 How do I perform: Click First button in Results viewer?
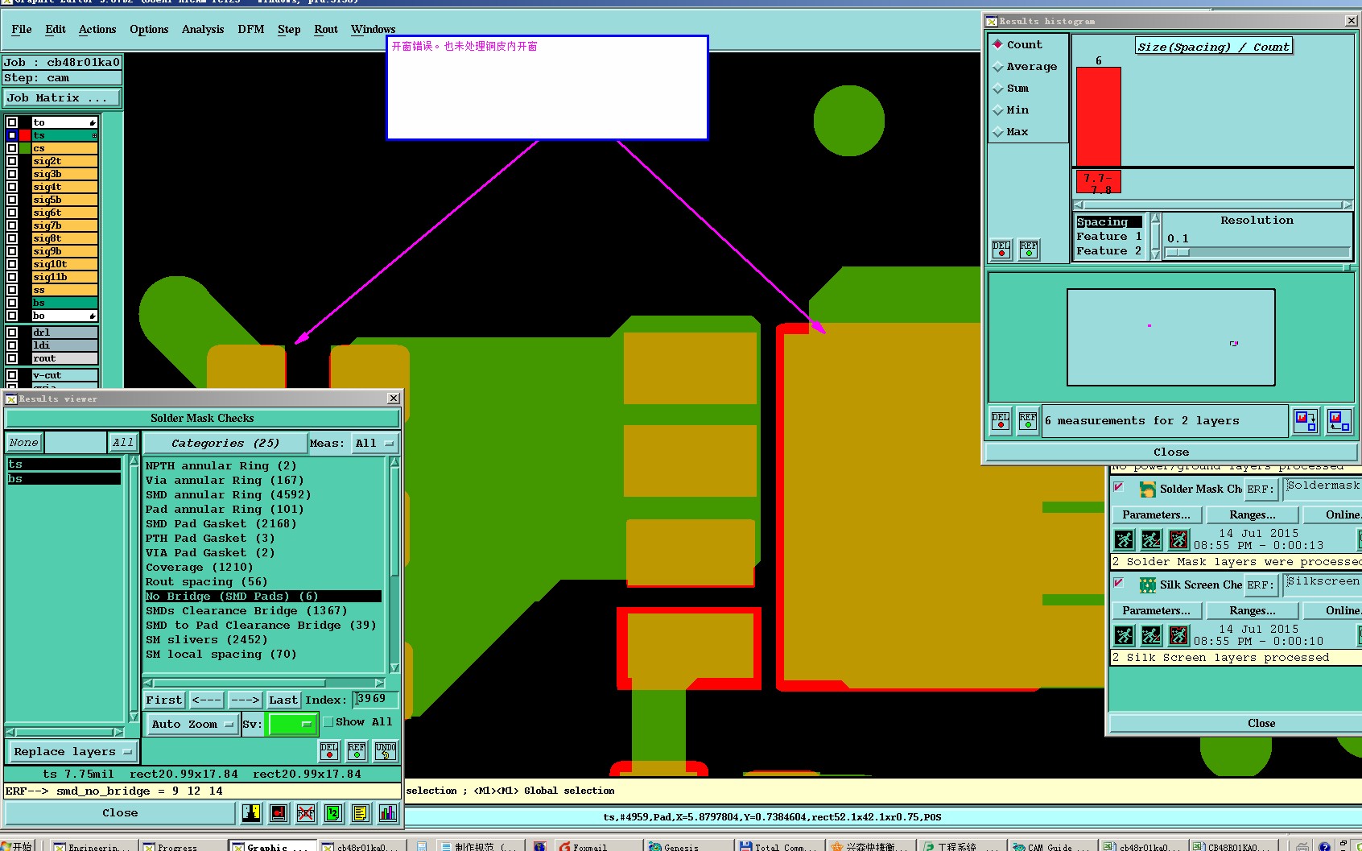pos(164,700)
